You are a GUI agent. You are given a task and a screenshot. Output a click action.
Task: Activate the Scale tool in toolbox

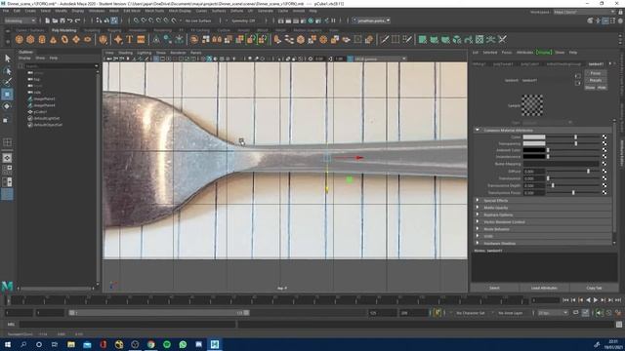[x=7, y=120]
